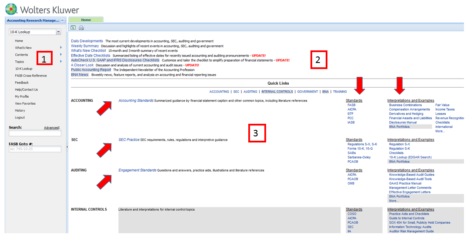Open the Daily Developments link
The image size is (467, 238).
click(87, 41)
